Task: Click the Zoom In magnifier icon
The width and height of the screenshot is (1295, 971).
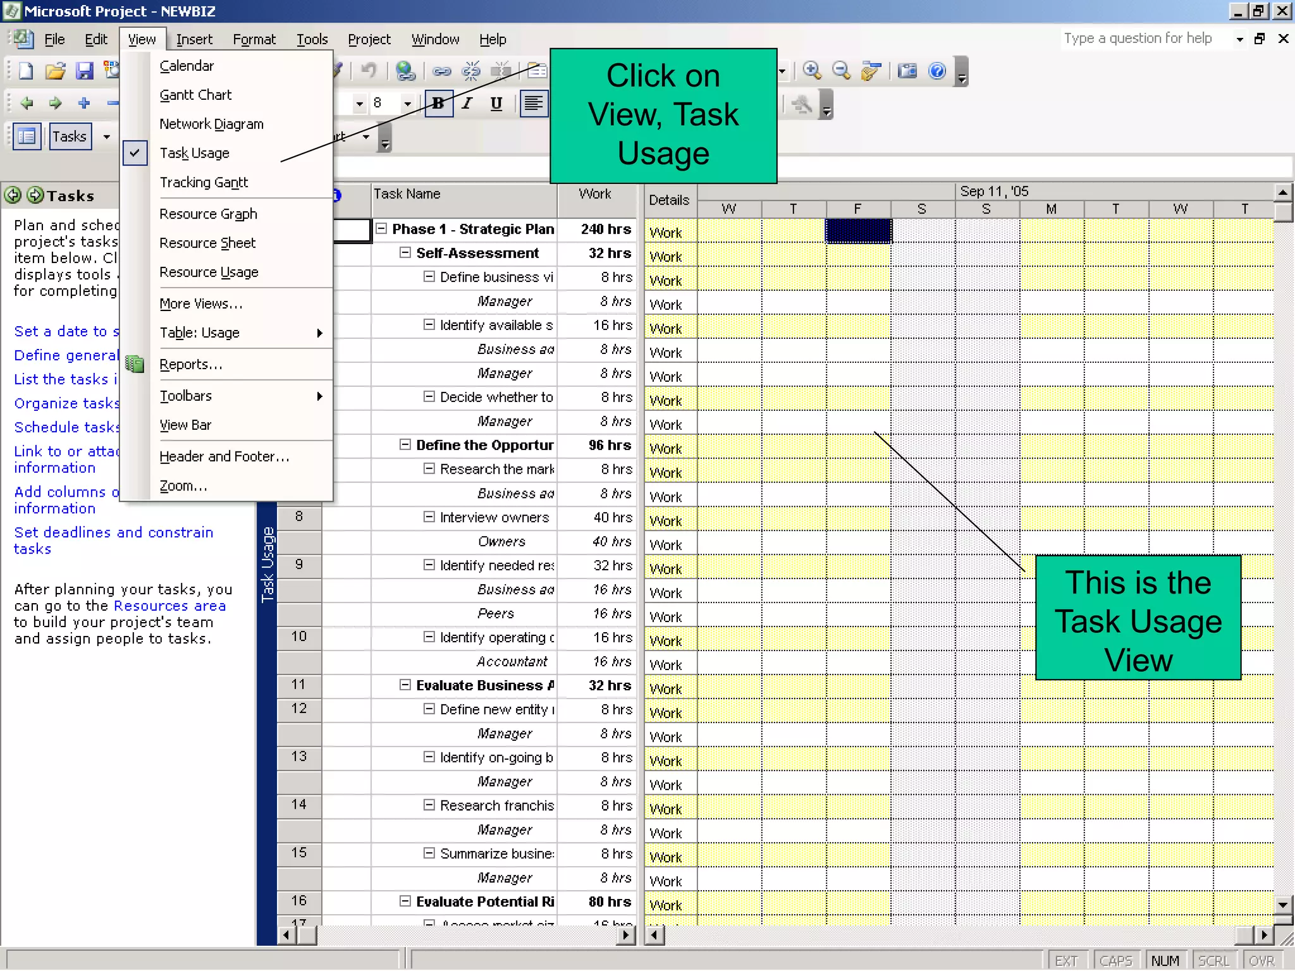Action: coord(812,70)
